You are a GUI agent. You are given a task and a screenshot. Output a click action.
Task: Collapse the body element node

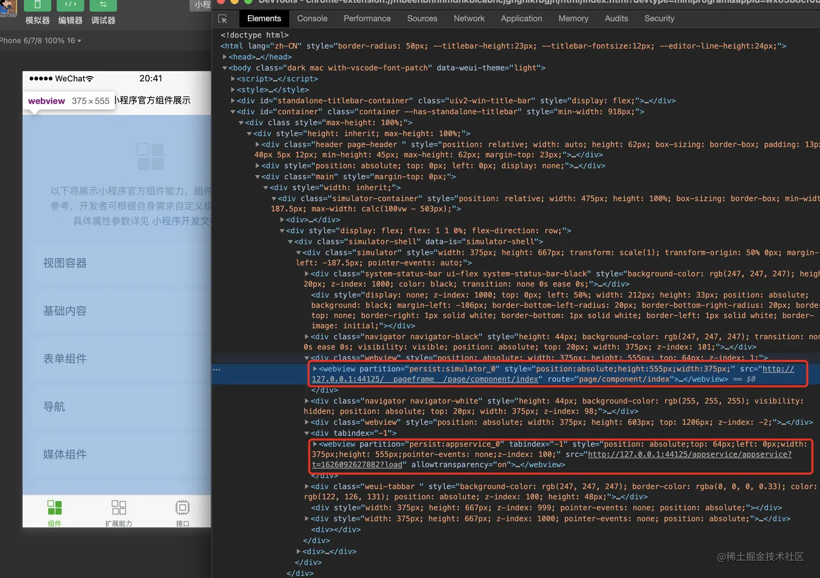click(x=225, y=68)
